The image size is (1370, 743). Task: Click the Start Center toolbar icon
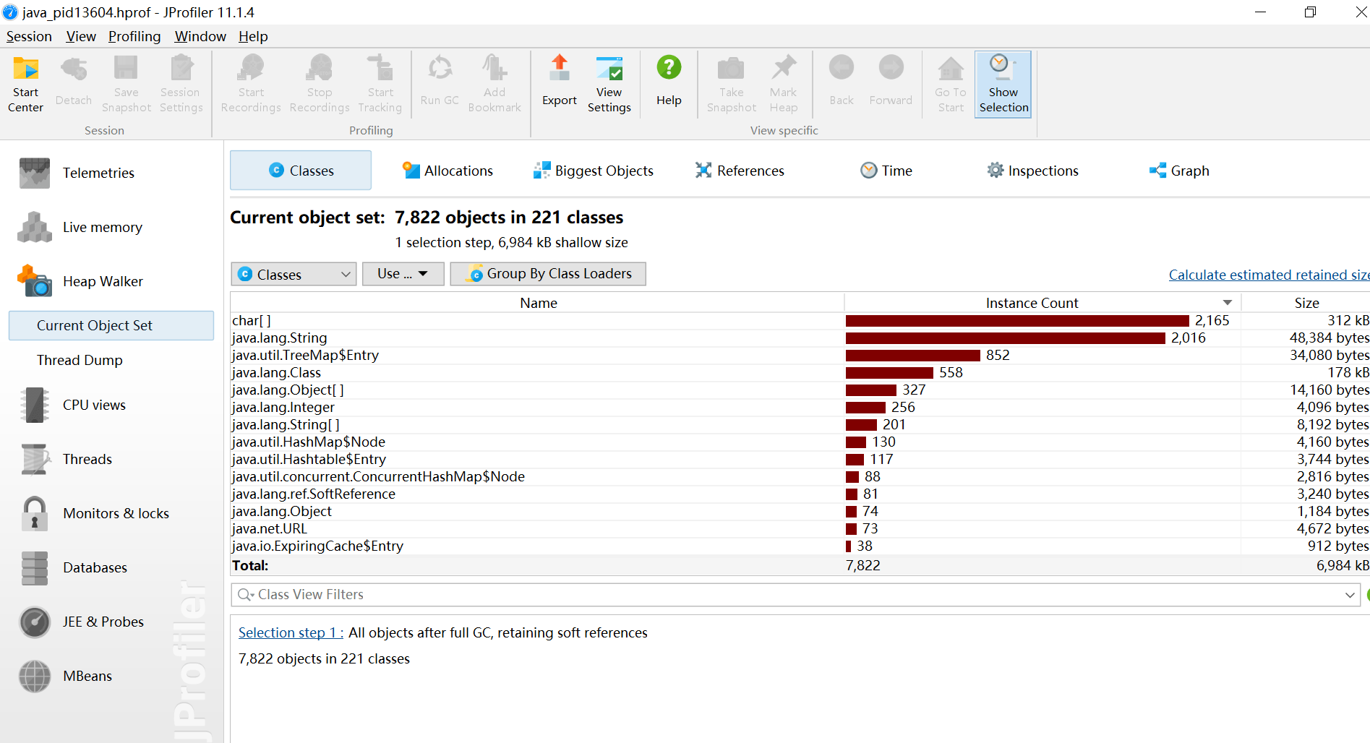point(26,85)
